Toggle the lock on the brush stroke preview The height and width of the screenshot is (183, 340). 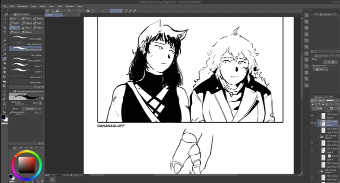coord(42,98)
